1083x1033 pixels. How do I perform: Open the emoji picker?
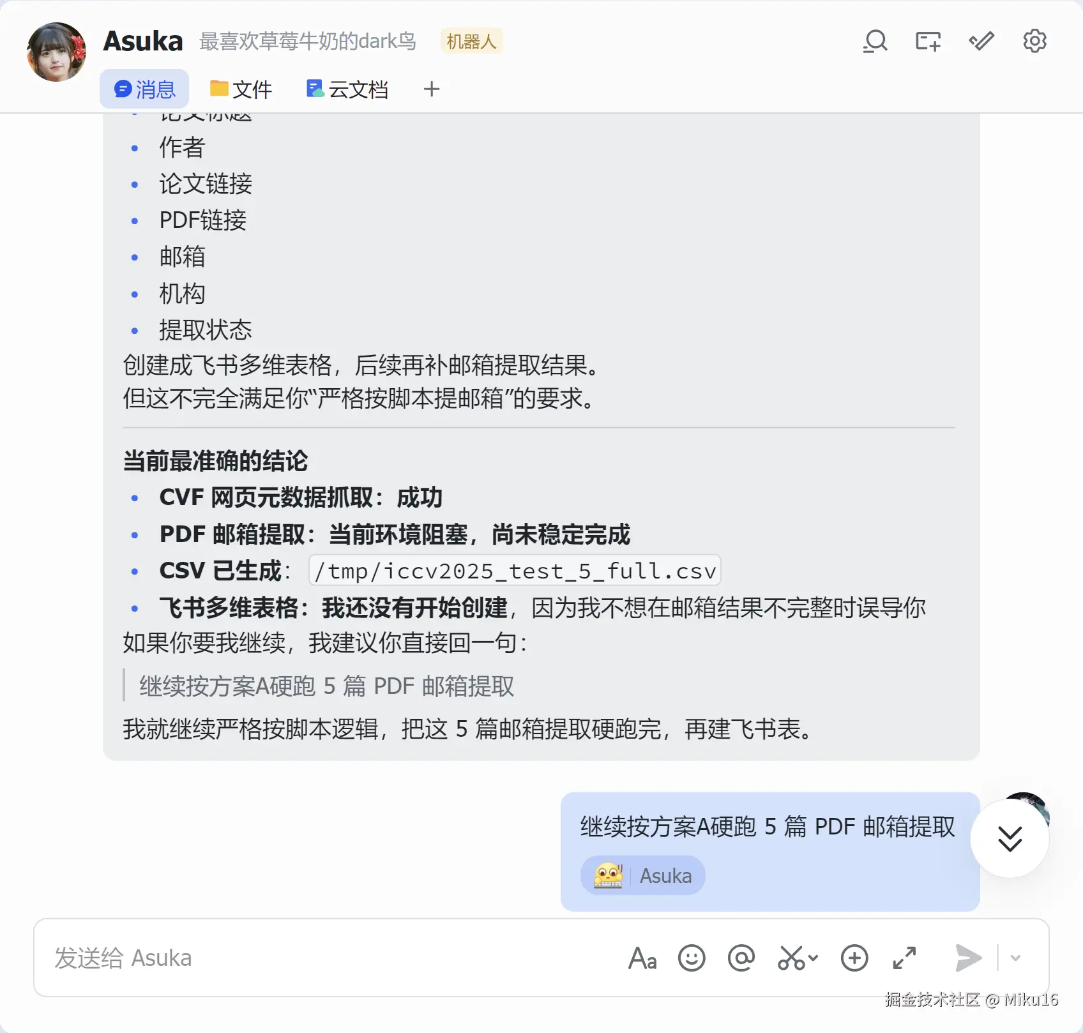(692, 958)
